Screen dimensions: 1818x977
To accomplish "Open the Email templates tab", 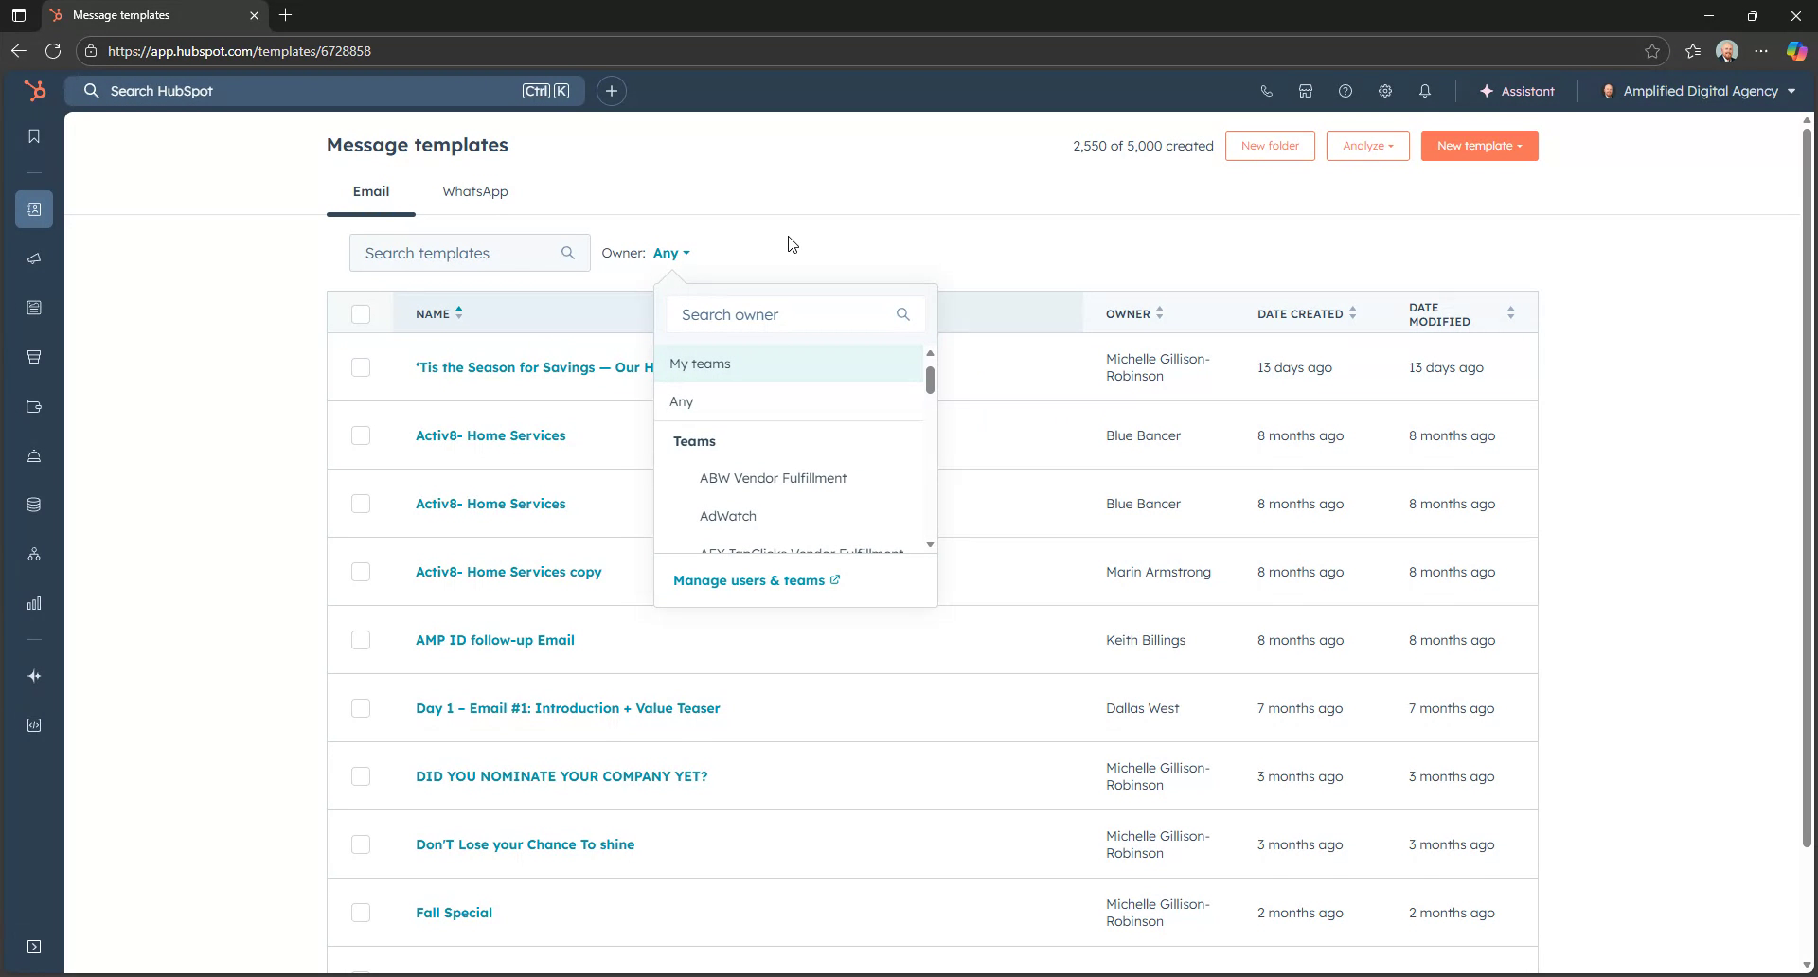I will 370,191.
